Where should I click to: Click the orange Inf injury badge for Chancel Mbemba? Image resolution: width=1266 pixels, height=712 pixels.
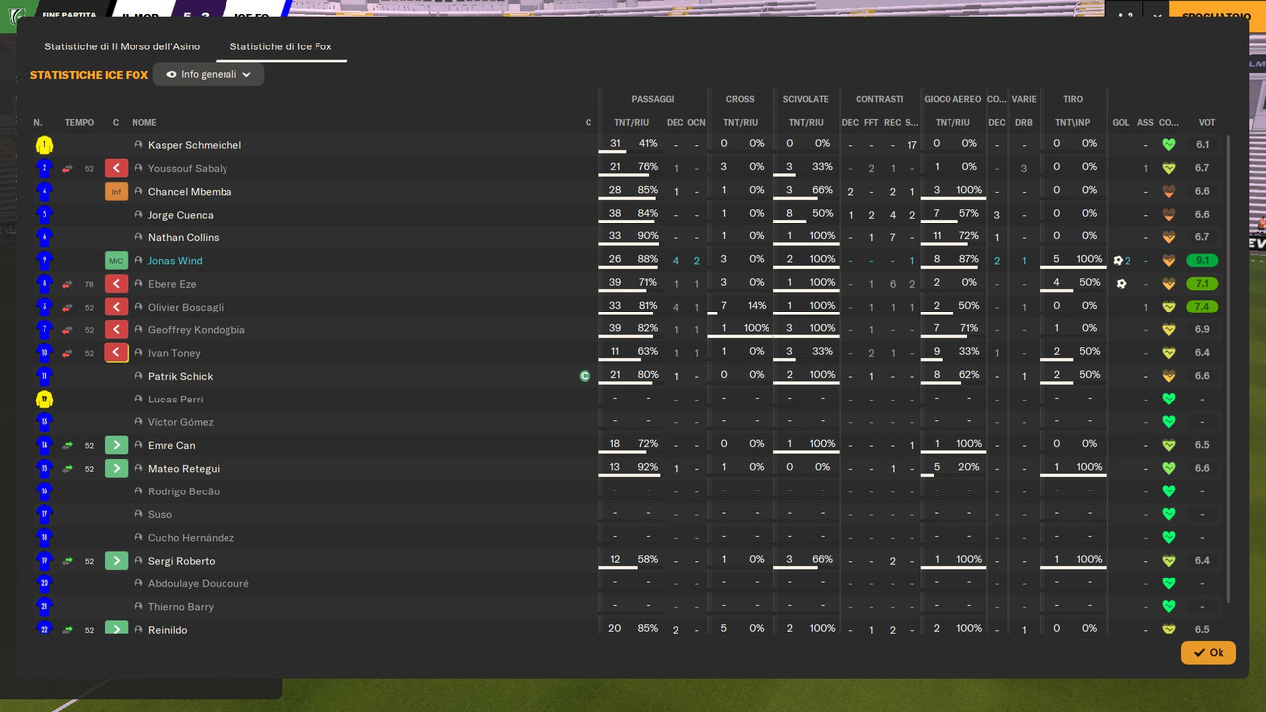pyautogui.click(x=117, y=192)
